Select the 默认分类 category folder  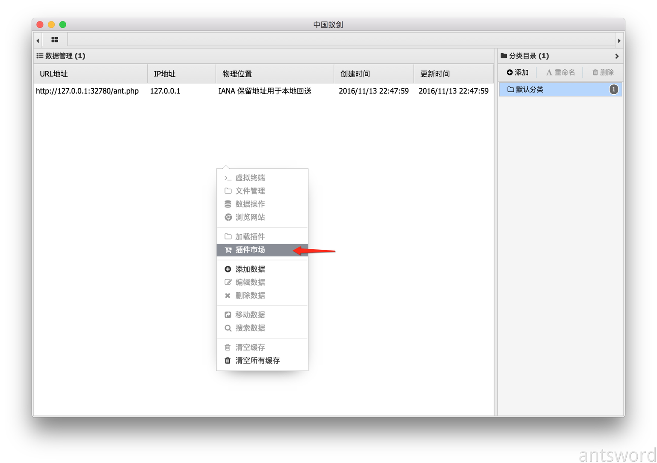click(530, 90)
